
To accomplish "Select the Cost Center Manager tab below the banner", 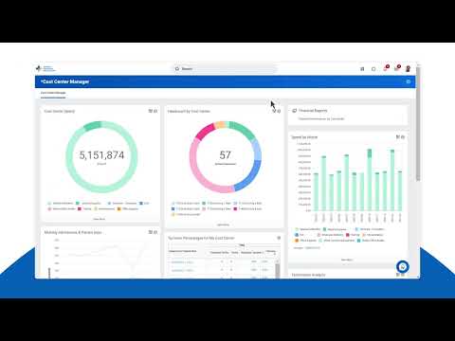I will coord(53,93).
